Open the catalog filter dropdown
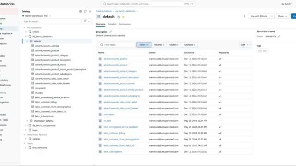 pos(87,22)
